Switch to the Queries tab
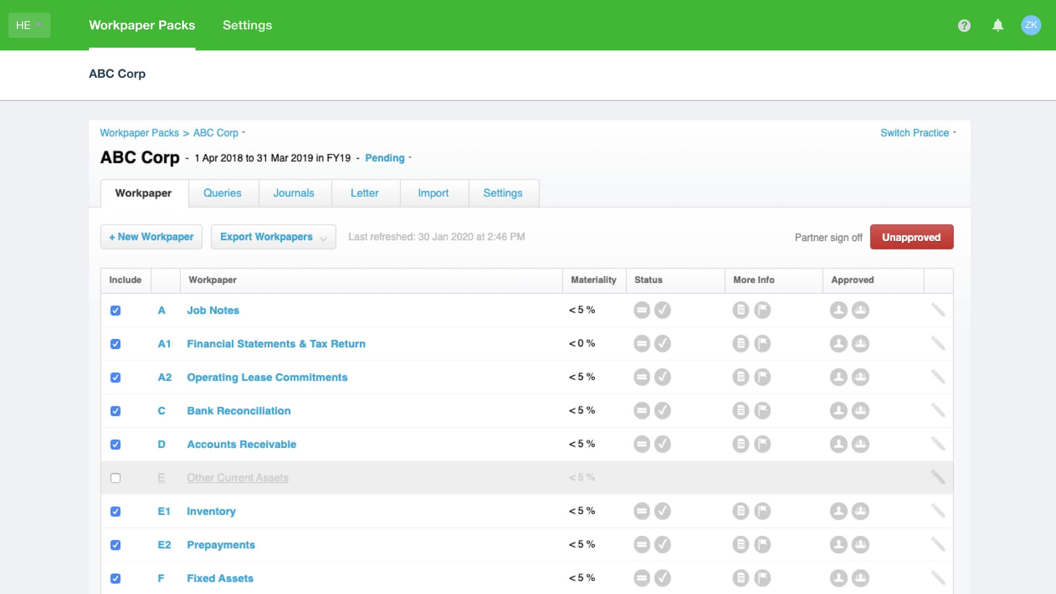This screenshot has height=594, width=1056. 222,193
